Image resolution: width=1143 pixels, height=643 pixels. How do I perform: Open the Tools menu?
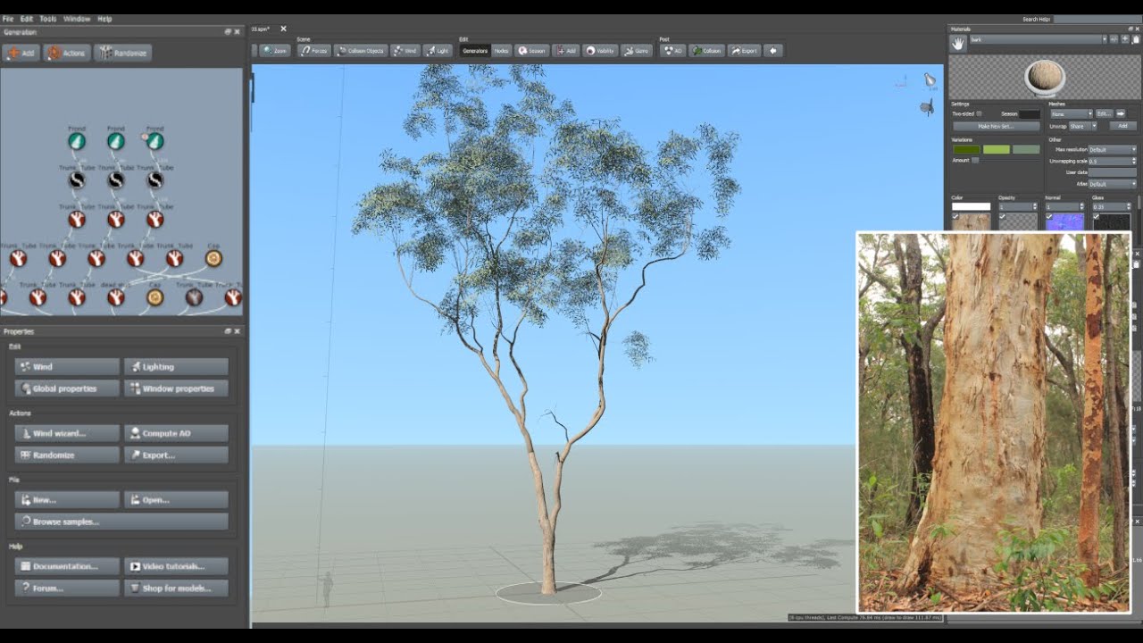47,19
